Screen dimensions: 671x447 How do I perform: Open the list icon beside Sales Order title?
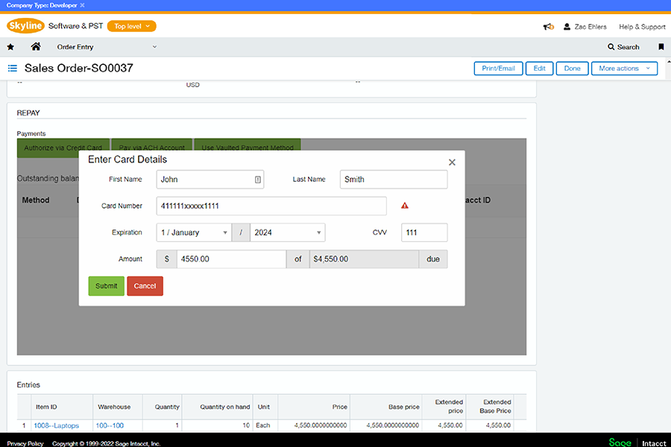pyautogui.click(x=13, y=69)
